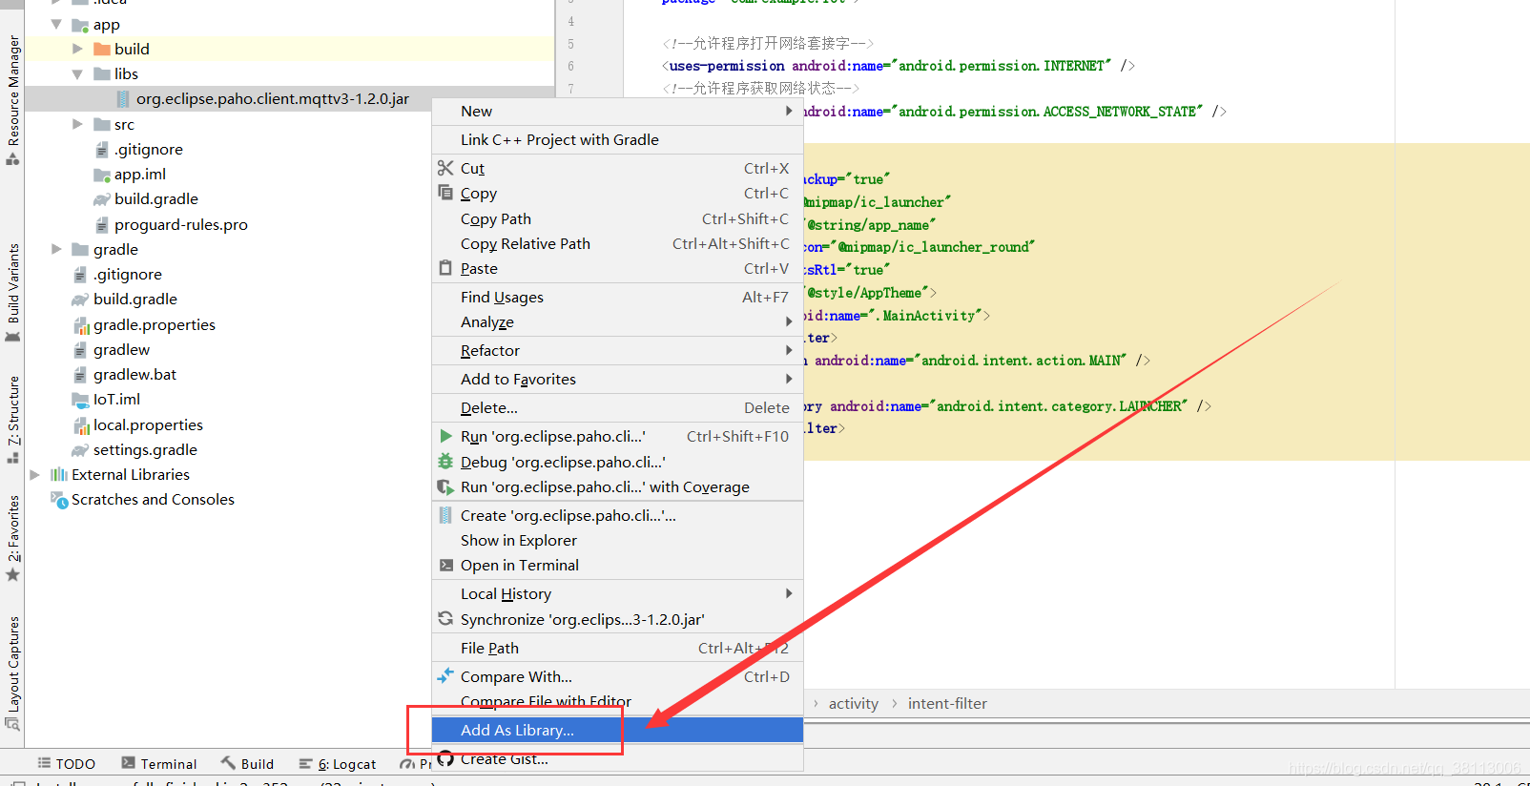Choose Add As Library from context menu
Image resolution: width=1530 pixels, height=786 pixels.
(617, 730)
